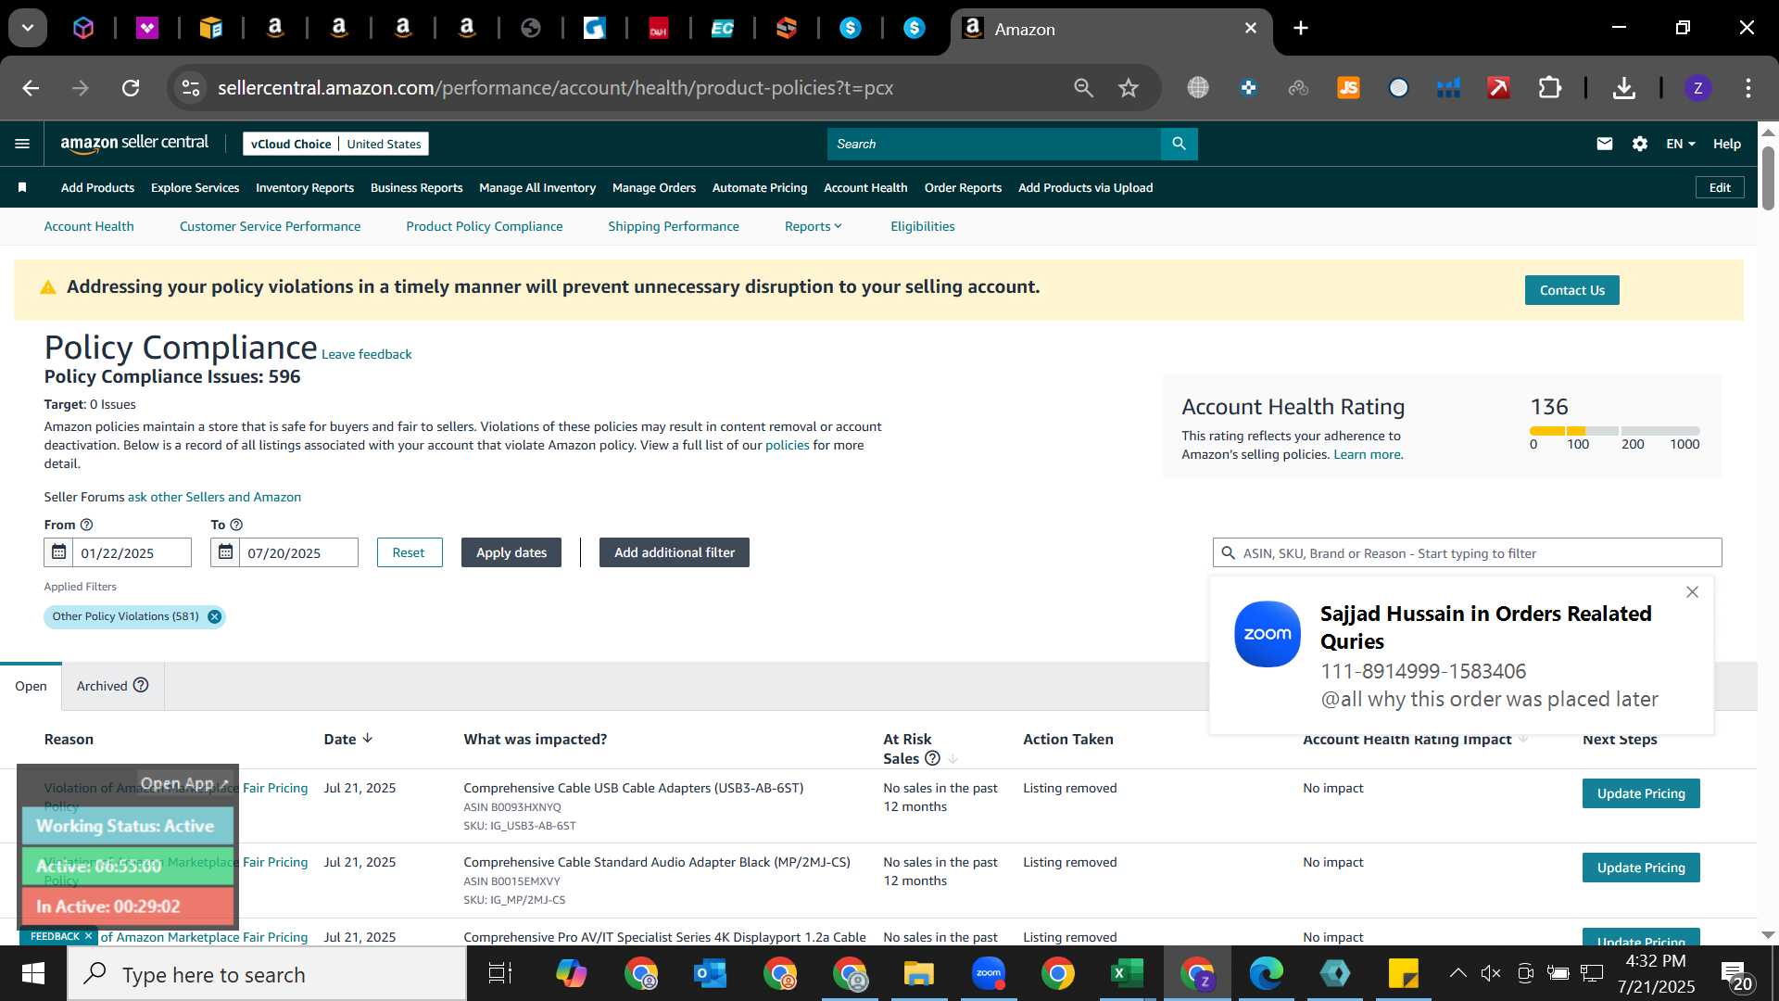The height and width of the screenshot is (1001, 1779).
Task: Open the Seller Central hamburger menu
Action: coord(22,144)
